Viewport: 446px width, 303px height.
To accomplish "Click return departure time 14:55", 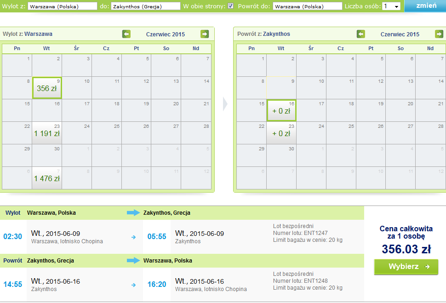I will [x=12, y=284].
